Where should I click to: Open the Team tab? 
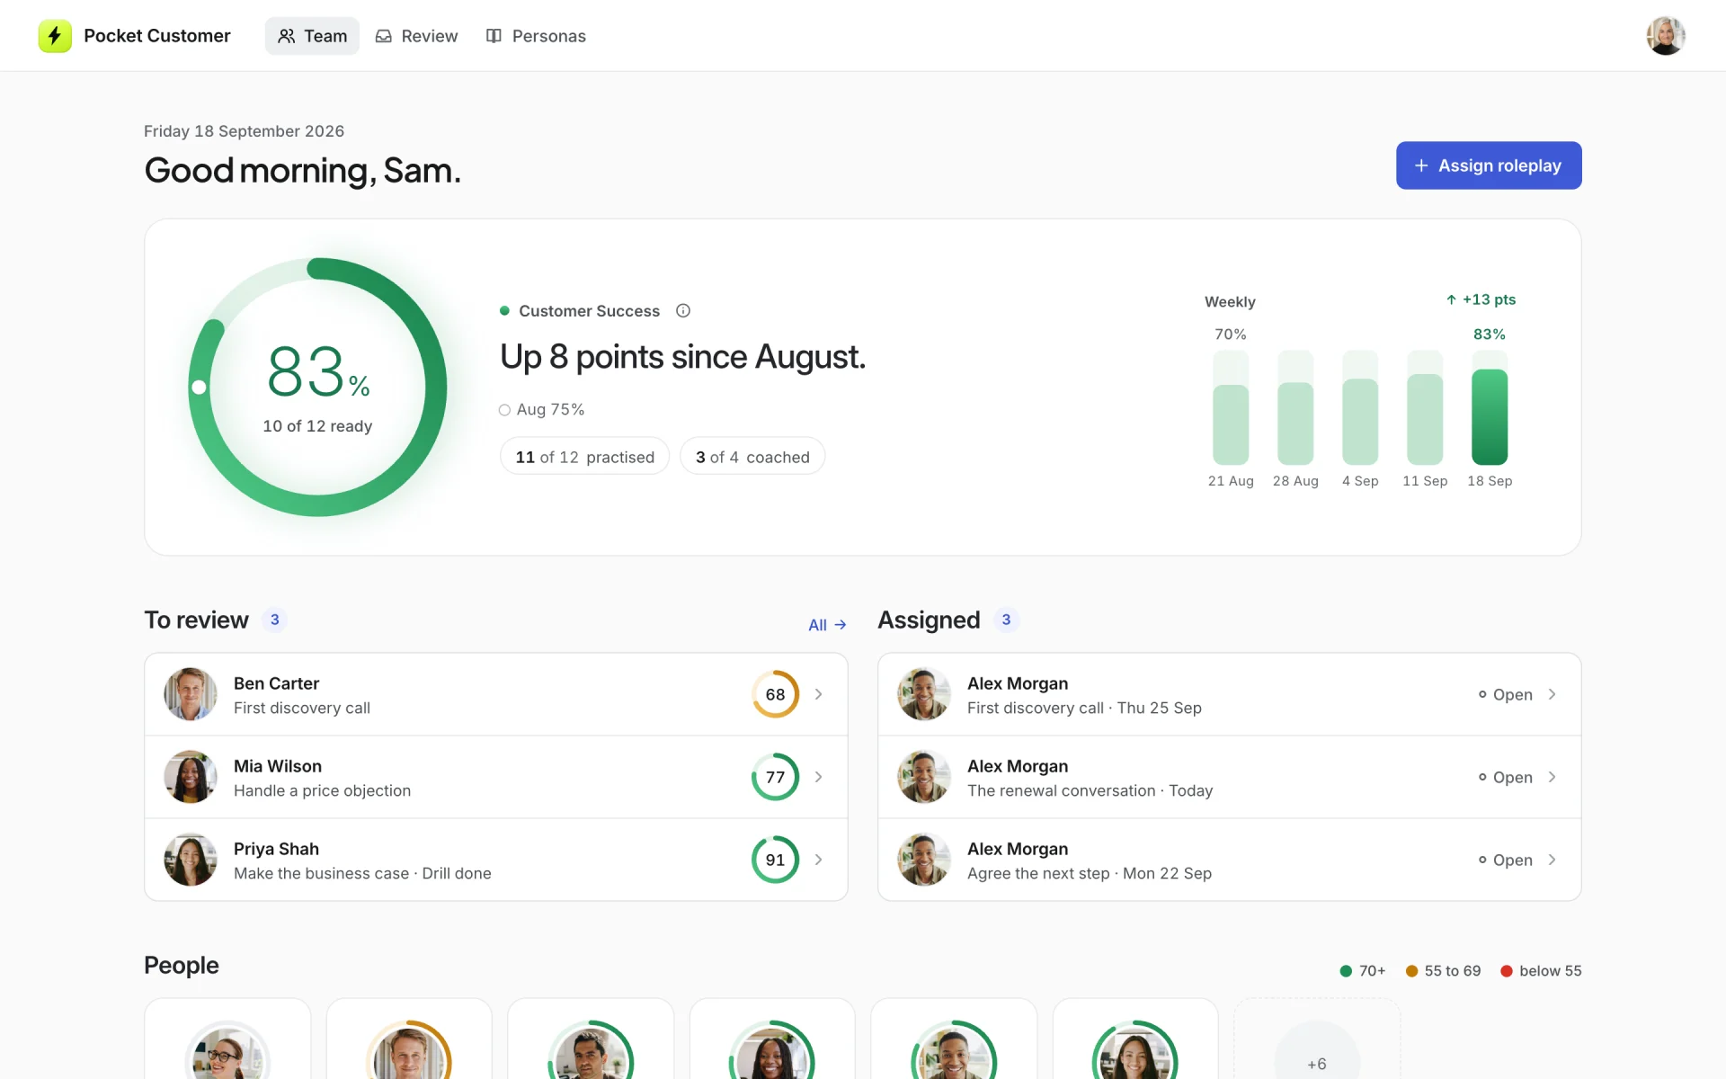(x=312, y=36)
